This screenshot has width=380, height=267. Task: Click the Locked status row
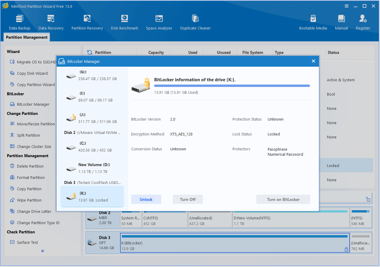346,165
